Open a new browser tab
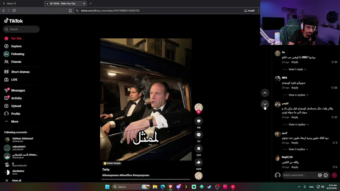340x191 pixels. [x=91, y=3]
